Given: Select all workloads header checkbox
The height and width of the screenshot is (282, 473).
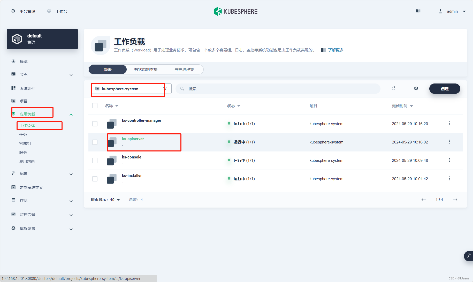Looking at the screenshot, I should [x=95, y=106].
